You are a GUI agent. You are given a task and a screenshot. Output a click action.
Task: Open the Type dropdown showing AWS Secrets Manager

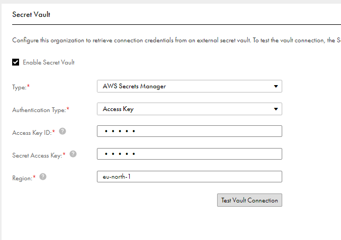pyautogui.click(x=190, y=86)
